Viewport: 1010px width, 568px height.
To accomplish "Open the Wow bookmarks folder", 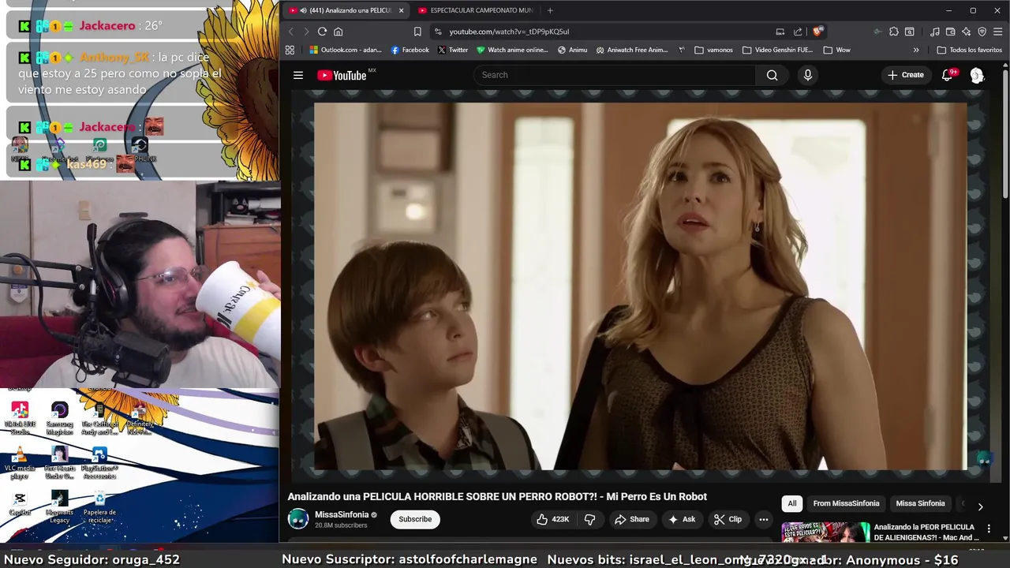I will pyautogui.click(x=836, y=50).
